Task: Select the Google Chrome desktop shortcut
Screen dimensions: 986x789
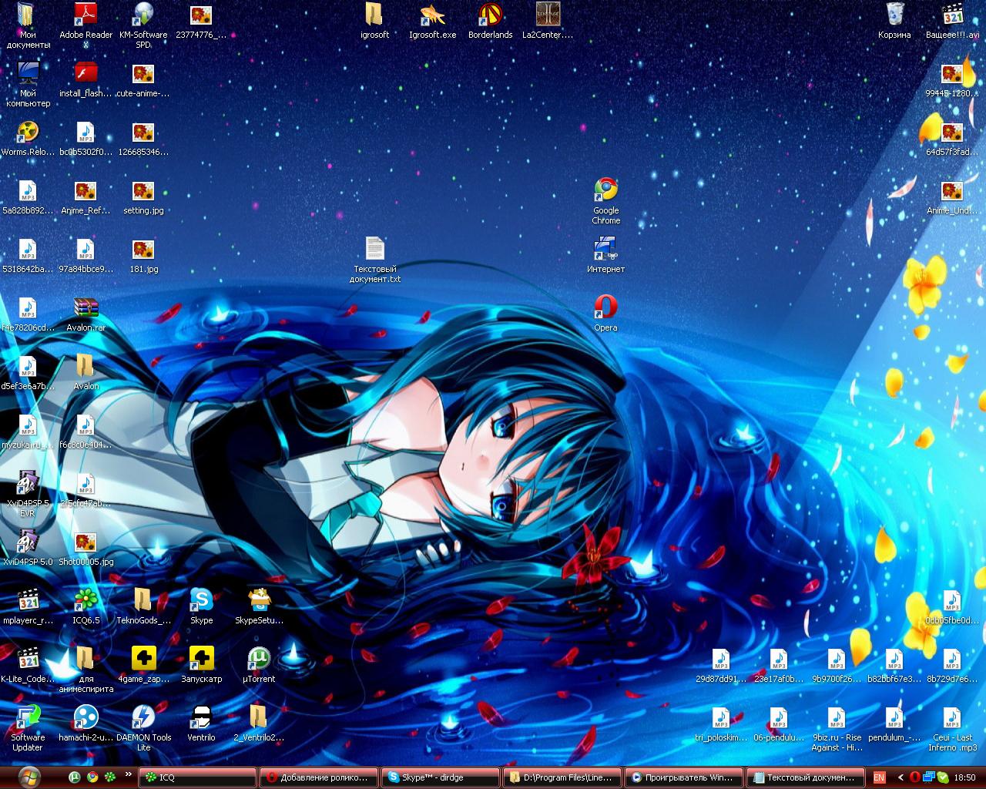Action: (x=605, y=201)
